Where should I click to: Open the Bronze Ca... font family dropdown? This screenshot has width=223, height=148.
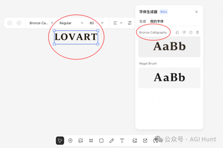(41, 23)
